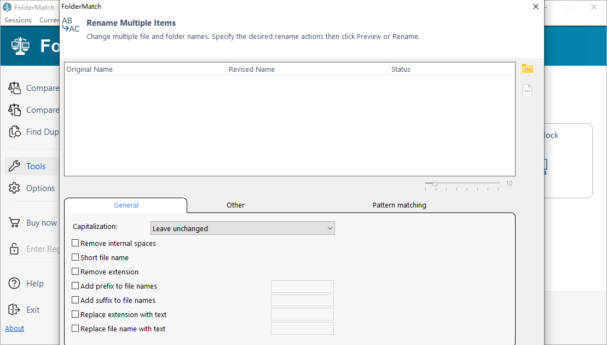Enable Add prefix to file names
This screenshot has height=345, width=607.
tap(76, 286)
